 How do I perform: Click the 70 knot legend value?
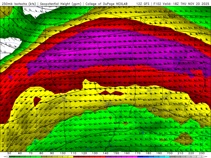pyautogui.click(x=31, y=153)
